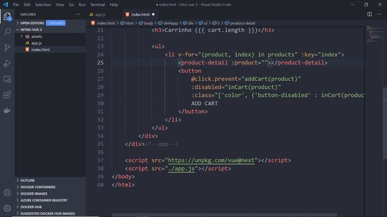Open the Selection menu
Viewport: 387px width, 217px height.
pos(43,5)
